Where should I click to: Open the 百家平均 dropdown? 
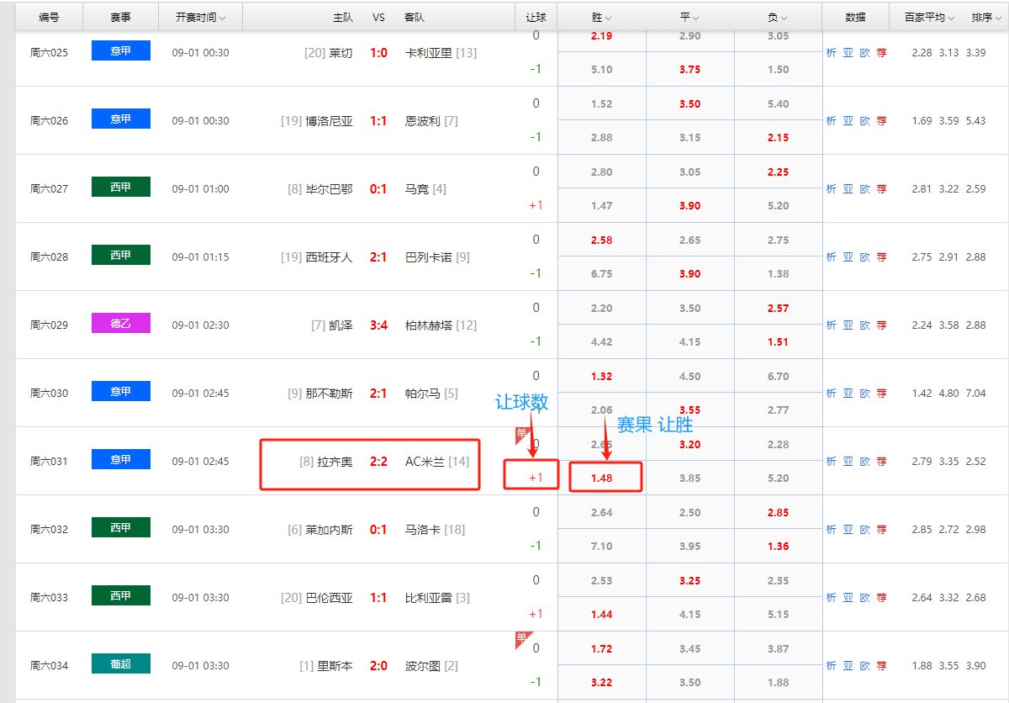[x=930, y=17]
